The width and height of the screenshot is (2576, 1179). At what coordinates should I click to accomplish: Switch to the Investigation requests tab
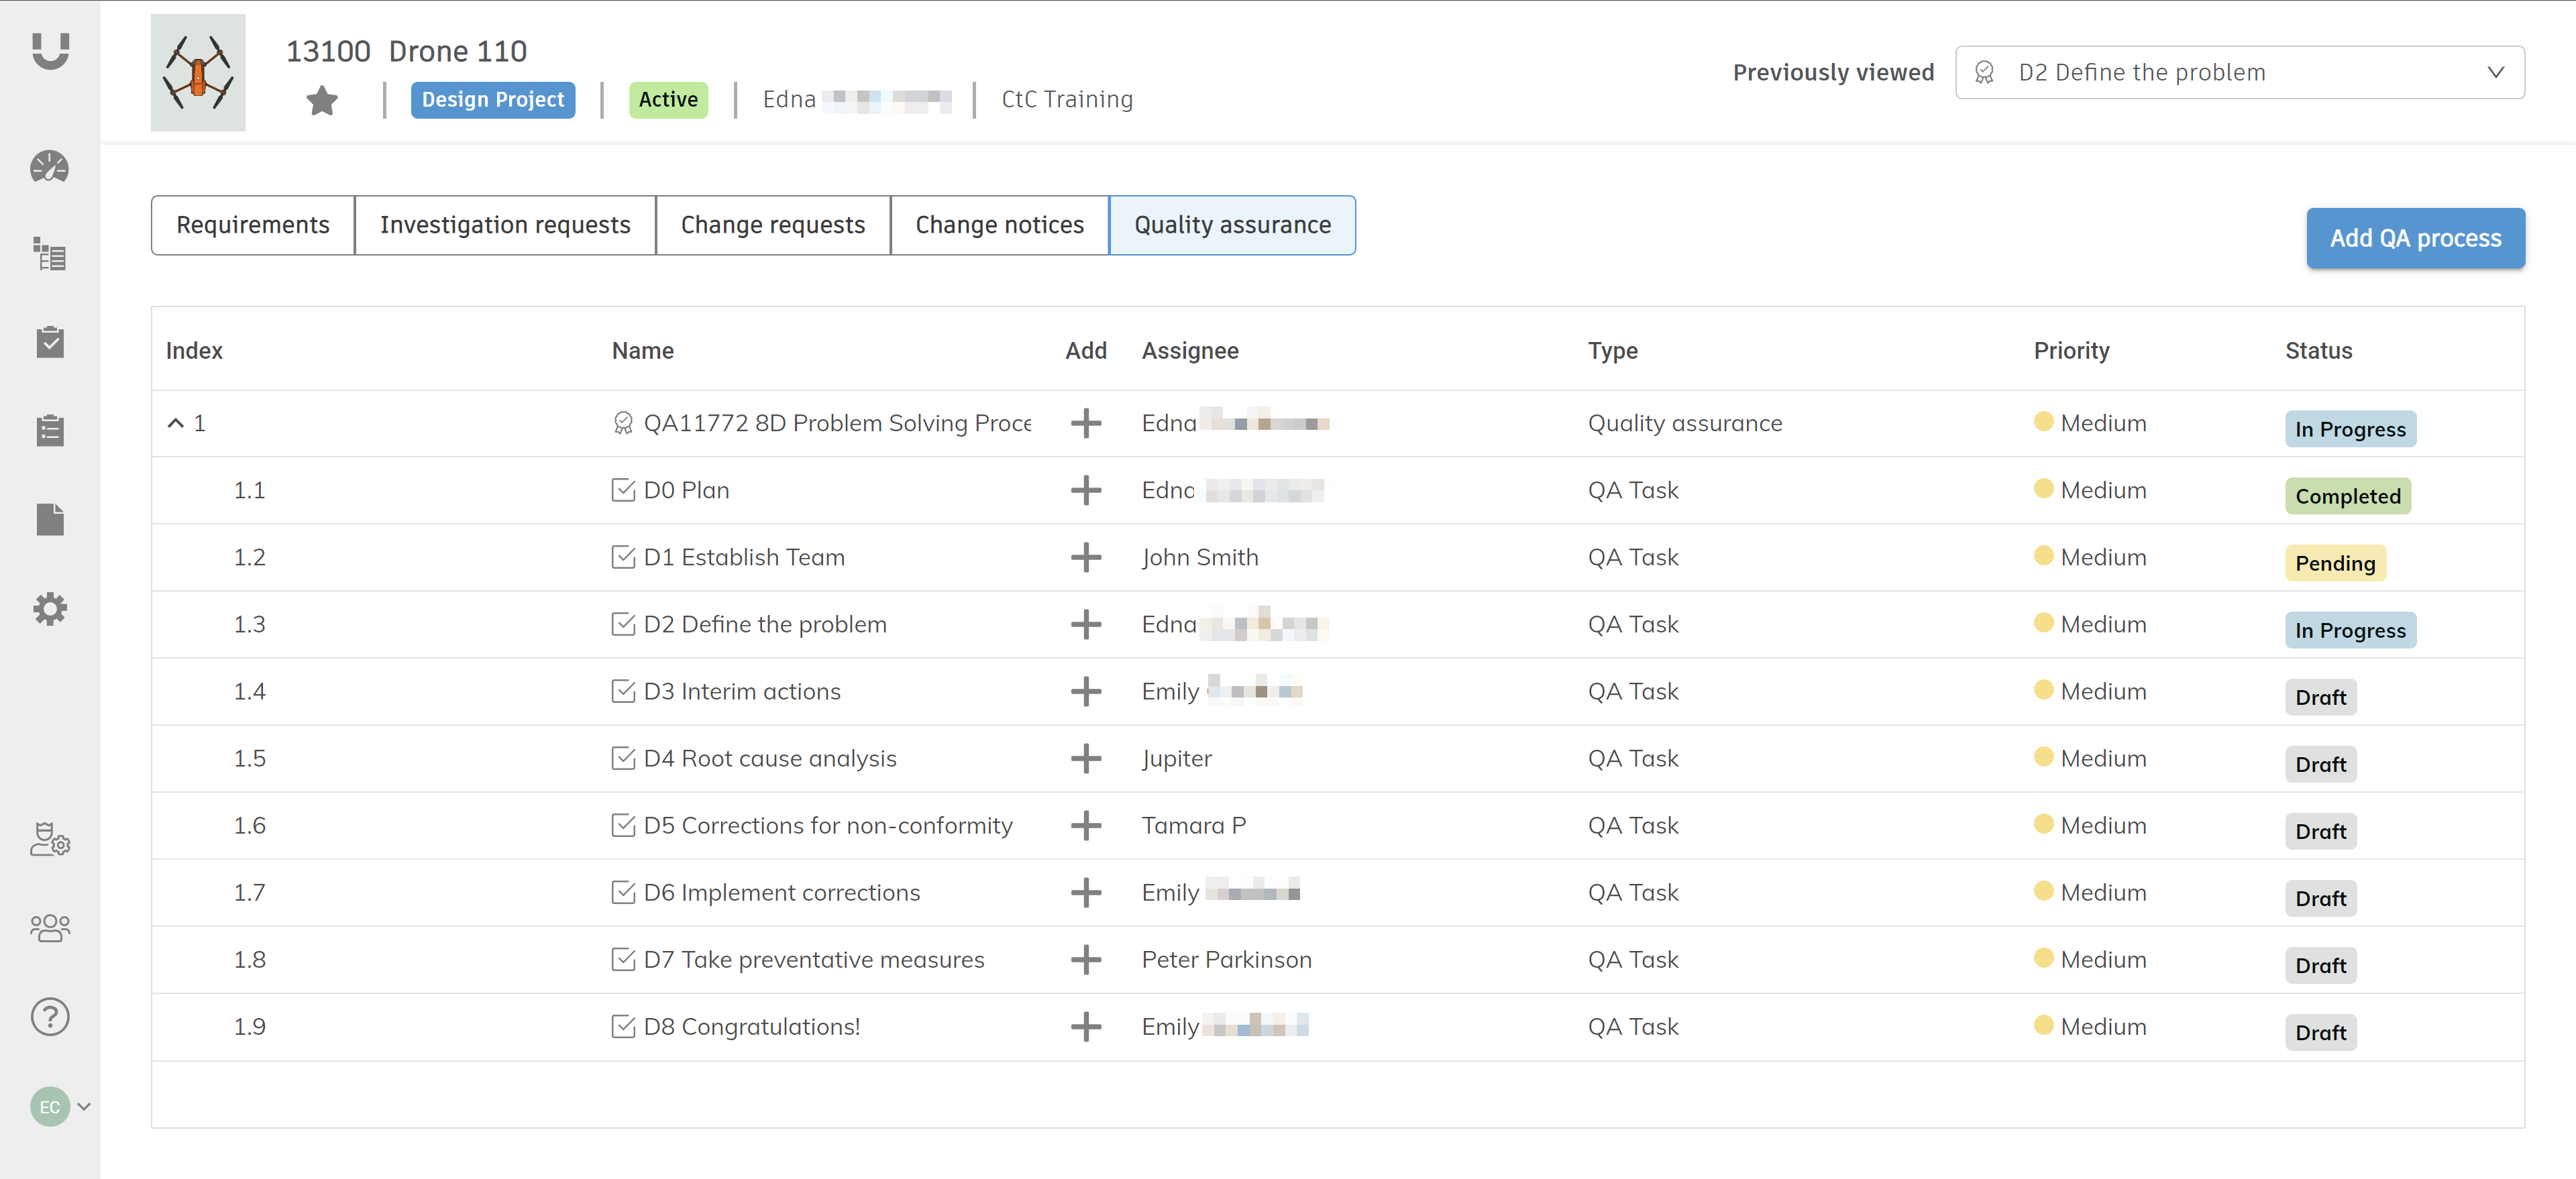tap(504, 225)
